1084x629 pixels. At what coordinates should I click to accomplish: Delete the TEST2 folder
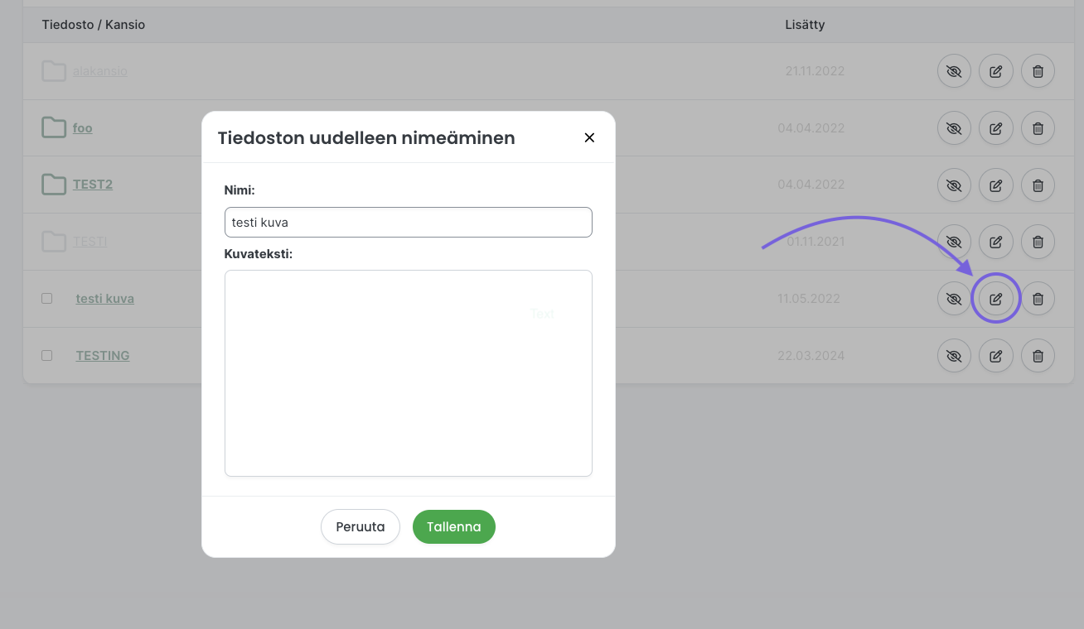coord(1038,185)
